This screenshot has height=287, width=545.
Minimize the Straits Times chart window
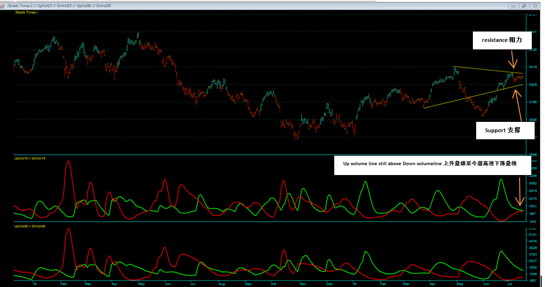click(x=513, y=6)
